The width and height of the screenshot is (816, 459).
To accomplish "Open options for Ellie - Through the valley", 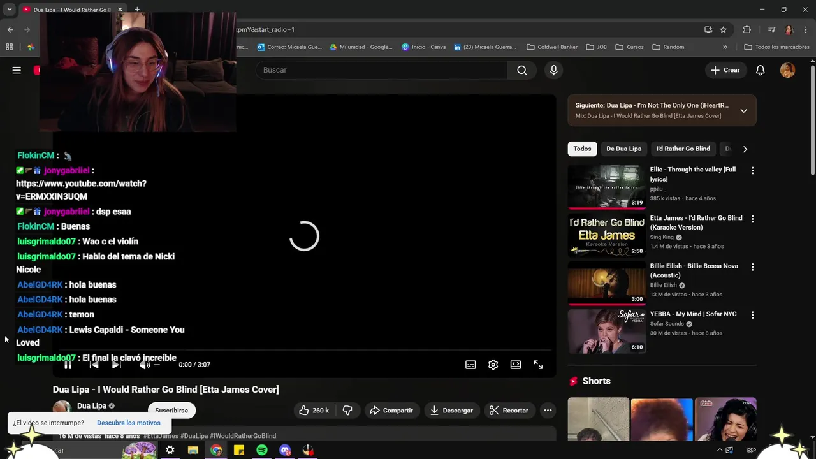I will point(752,171).
